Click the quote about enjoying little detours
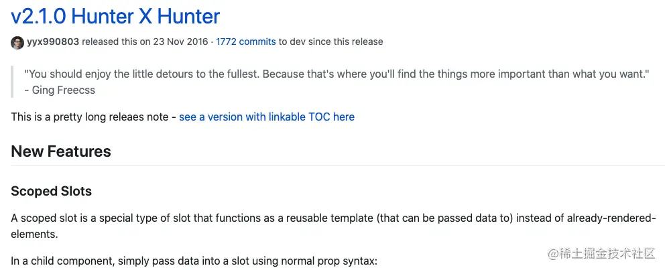Screen dimensions: 665x270 [x=337, y=74]
